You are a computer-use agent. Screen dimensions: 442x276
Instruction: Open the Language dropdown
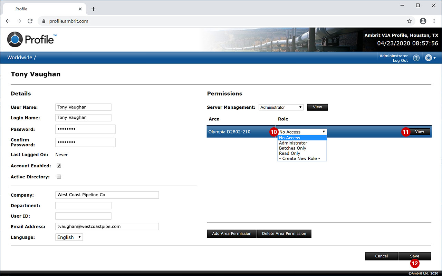(69, 237)
